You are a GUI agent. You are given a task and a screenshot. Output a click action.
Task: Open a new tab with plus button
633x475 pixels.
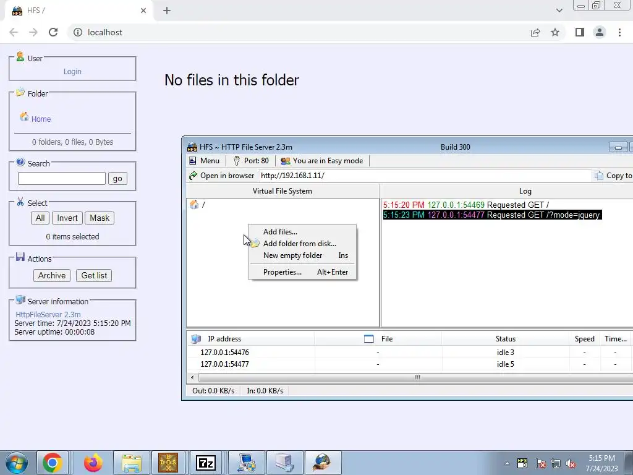167,11
